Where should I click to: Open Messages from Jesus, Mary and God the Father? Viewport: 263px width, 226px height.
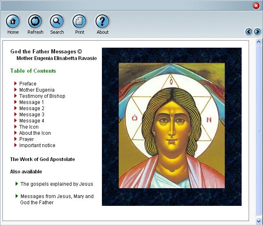pos(57,199)
